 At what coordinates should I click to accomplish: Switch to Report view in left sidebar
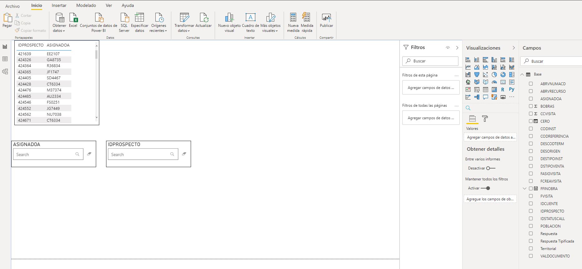5,46
